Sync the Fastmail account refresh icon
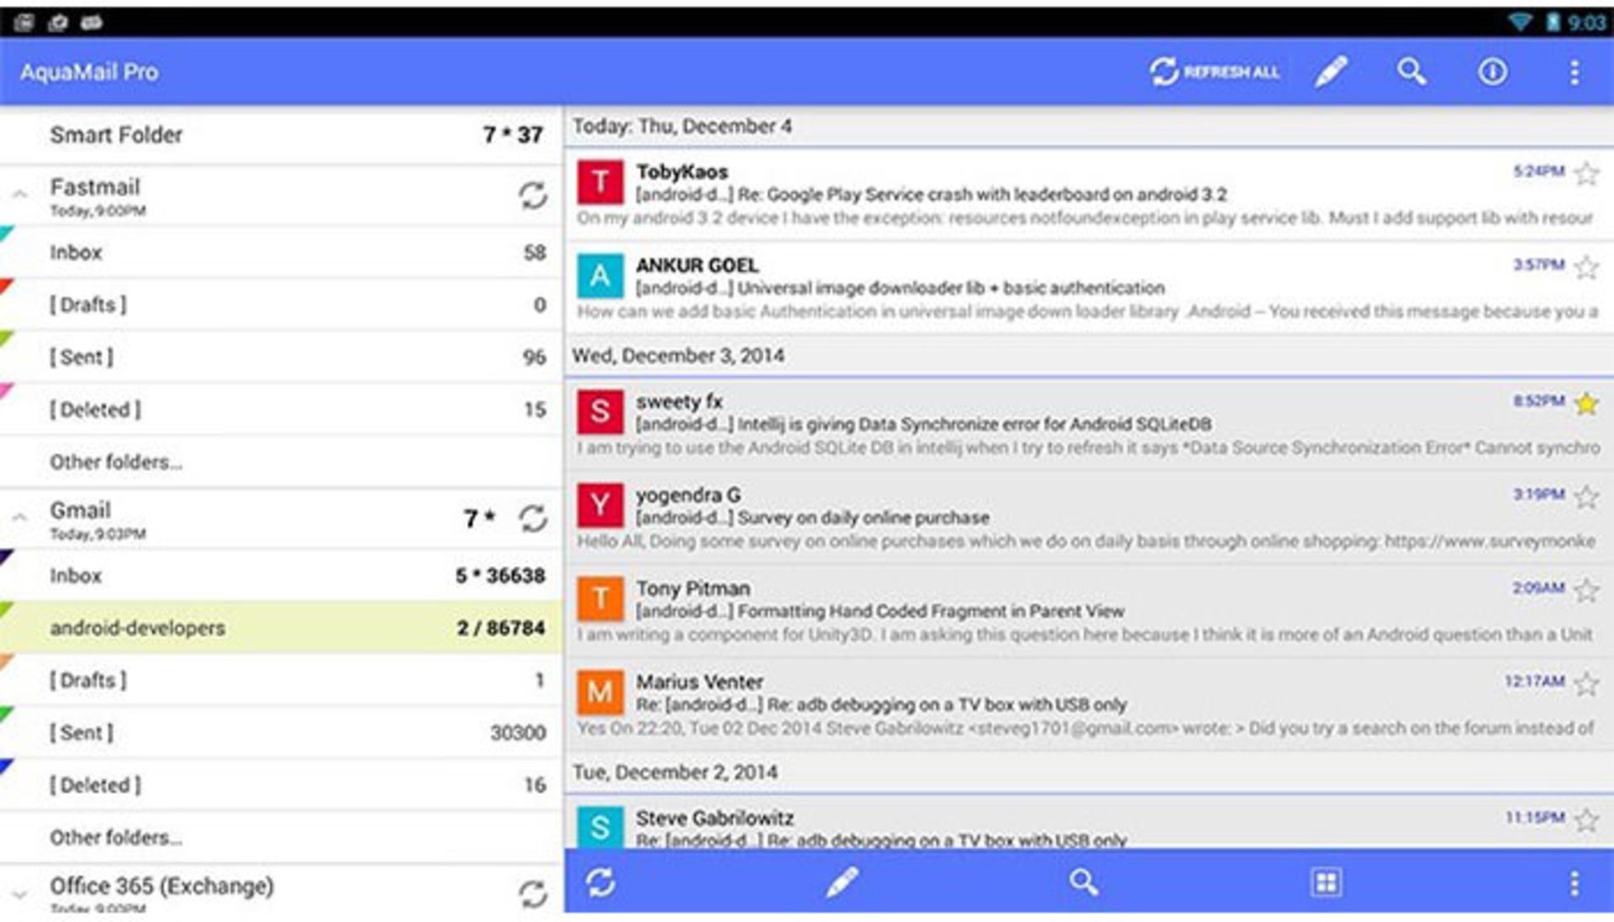This screenshot has height=922, width=1614. (x=532, y=196)
